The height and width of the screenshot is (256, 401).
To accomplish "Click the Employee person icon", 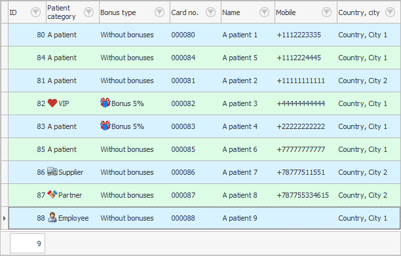I will point(52,217).
